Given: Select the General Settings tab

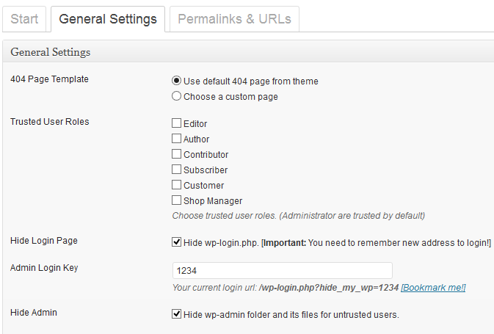Looking at the screenshot, I should (107, 19).
